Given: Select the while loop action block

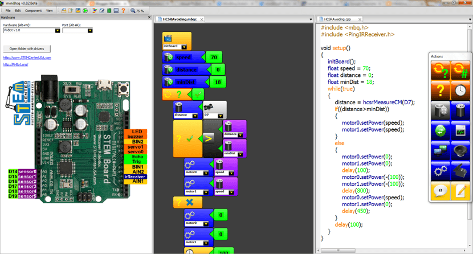Looking at the screenshot, I should [439, 71].
